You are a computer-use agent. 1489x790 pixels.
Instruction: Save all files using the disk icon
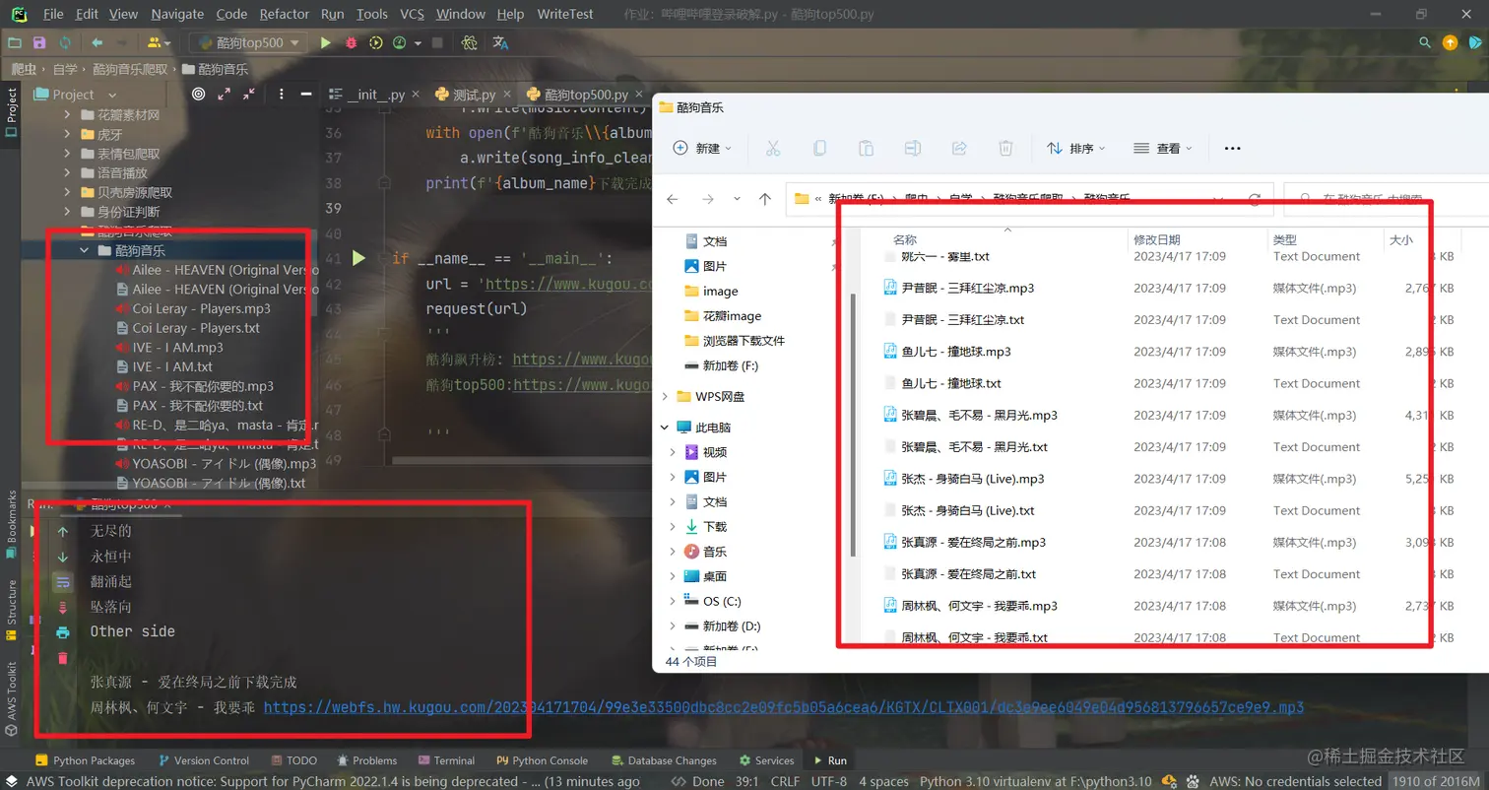(x=39, y=43)
